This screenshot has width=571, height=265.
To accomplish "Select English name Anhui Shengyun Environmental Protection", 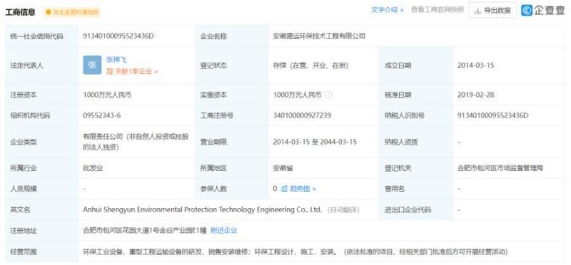I will 202,209.
